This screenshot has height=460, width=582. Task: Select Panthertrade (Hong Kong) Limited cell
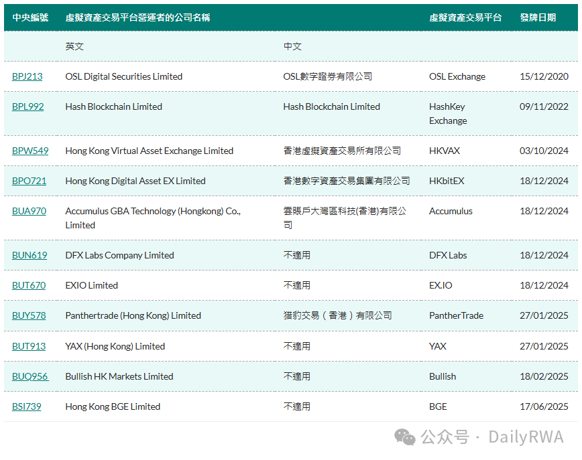coord(133,315)
